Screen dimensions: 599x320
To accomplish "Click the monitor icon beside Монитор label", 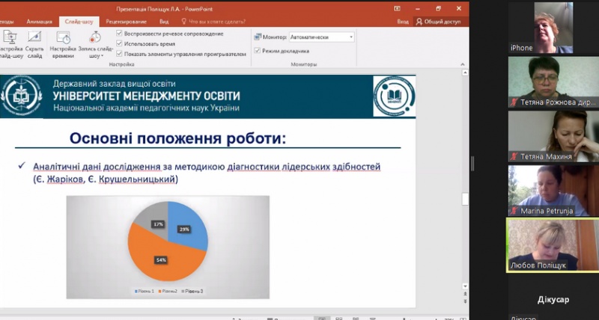I will pos(258,37).
